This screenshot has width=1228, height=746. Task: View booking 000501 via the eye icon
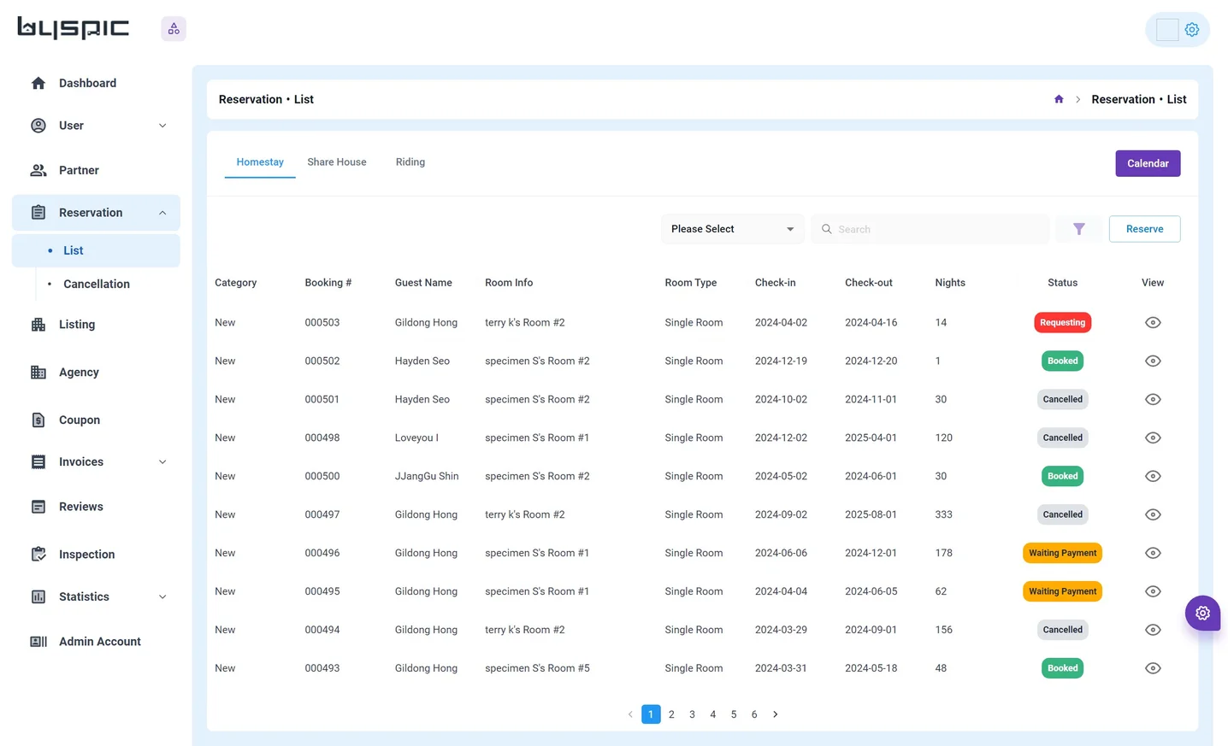tap(1153, 399)
